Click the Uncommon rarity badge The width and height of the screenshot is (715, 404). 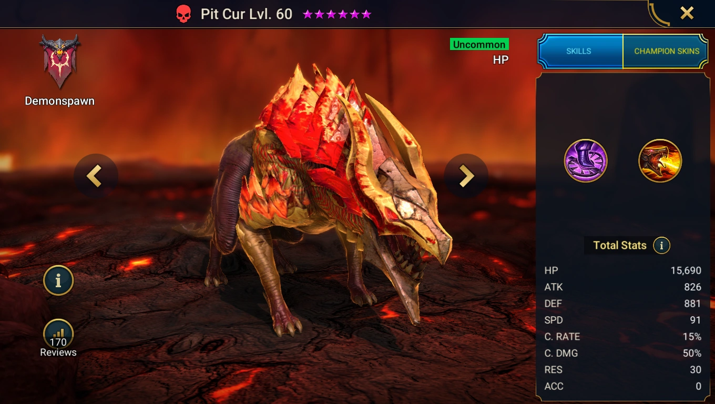479,45
